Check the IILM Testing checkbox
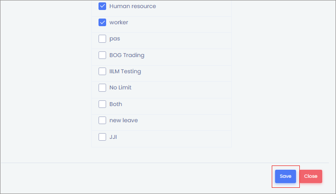The height and width of the screenshot is (194, 336). pyautogui.click(x=102, y=71)
